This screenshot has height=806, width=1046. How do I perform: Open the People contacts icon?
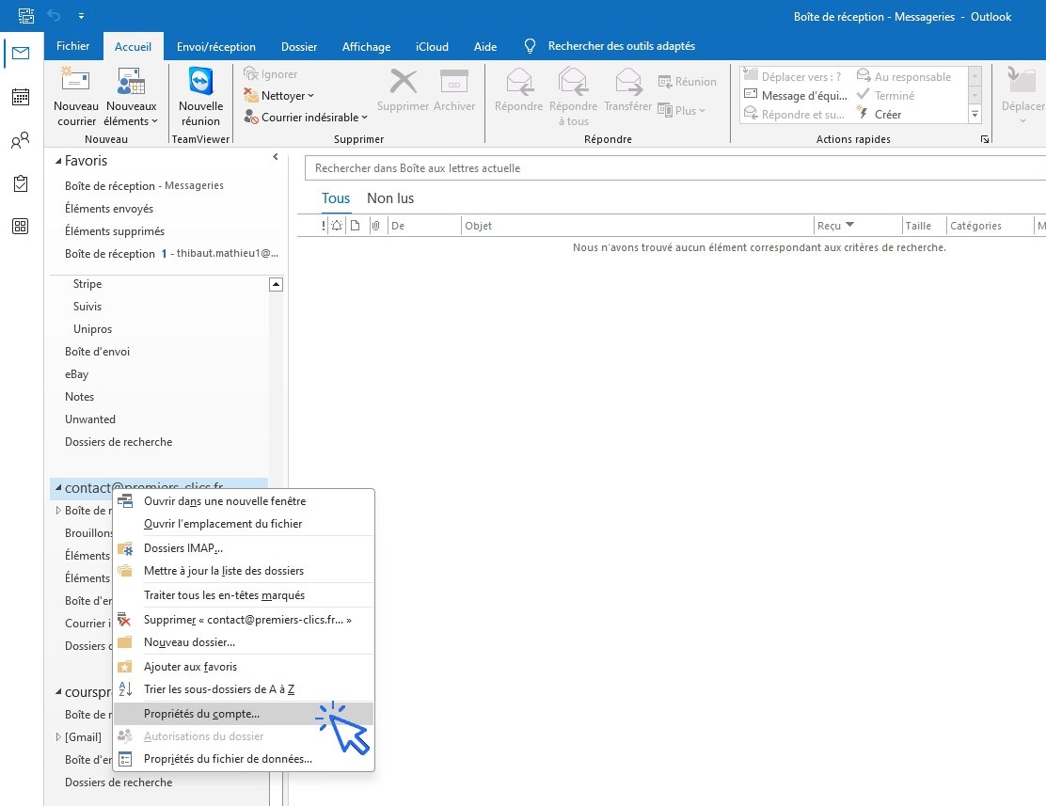pyautogui.click(x=21, y=140)
